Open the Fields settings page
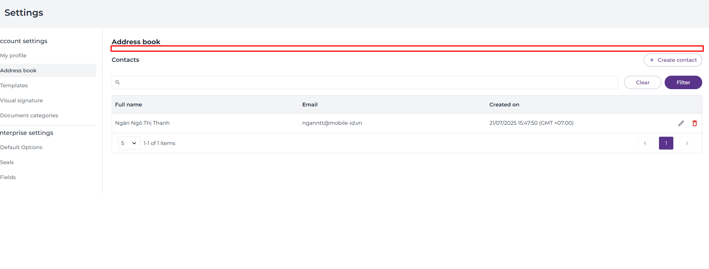Viewport: 709px width, 269px height. [x=8, y=177]
